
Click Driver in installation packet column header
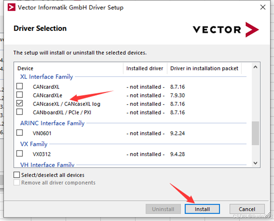[204, 68]
